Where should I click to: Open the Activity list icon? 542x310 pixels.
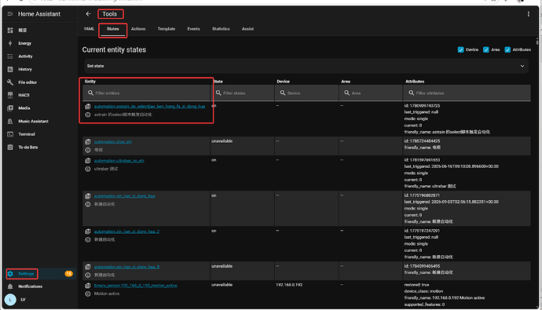pos(10,57)
